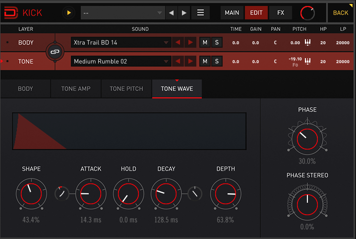Click BODY layer HP value 20
This screenshot has width=356, height=239.
pos(323,43)
